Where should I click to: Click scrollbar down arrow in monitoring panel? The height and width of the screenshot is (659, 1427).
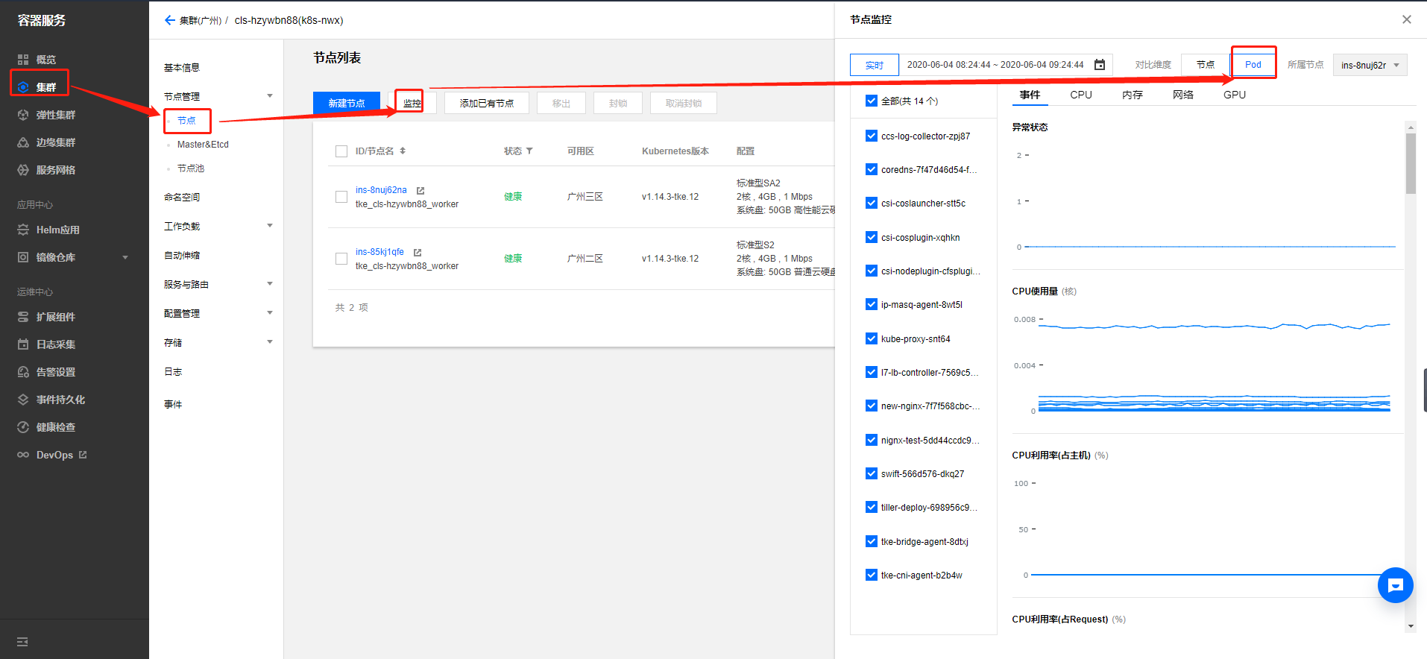(x=1411, y=627)
